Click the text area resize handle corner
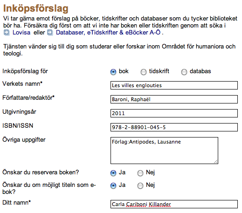Screen dimensions: 242x213 click(x=216, y=162)
